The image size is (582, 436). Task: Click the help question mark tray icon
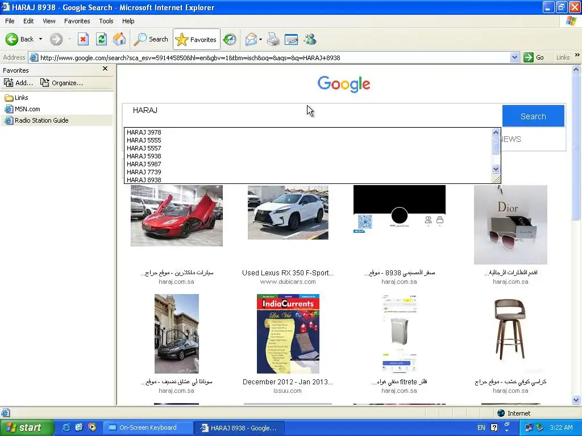point(494,427)
